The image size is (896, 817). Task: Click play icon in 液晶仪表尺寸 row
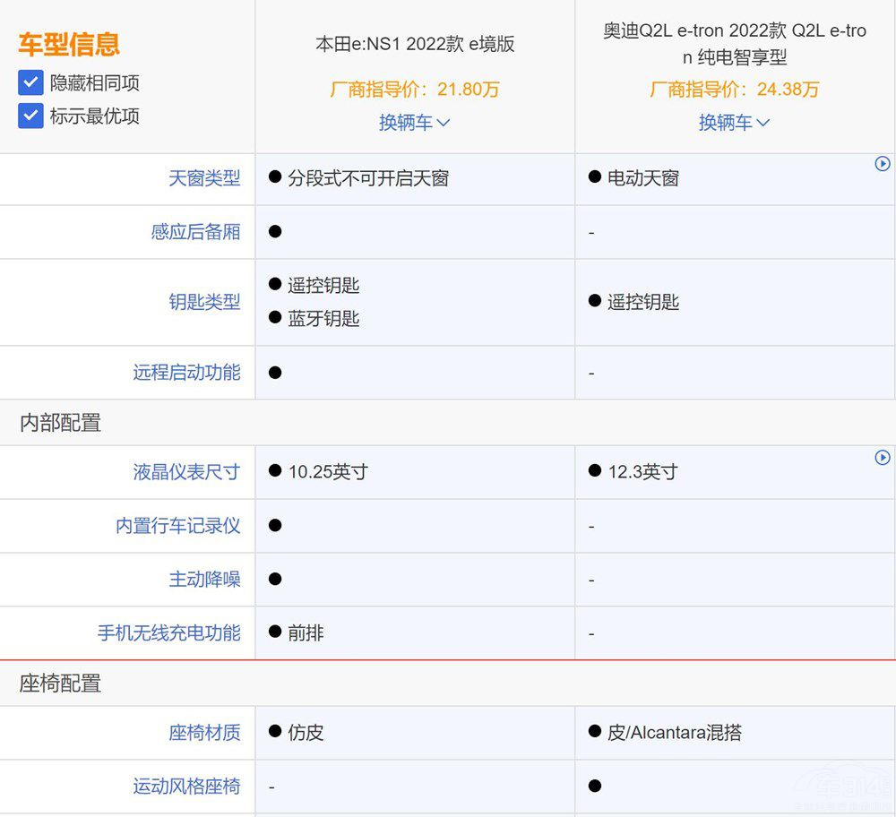883,458
